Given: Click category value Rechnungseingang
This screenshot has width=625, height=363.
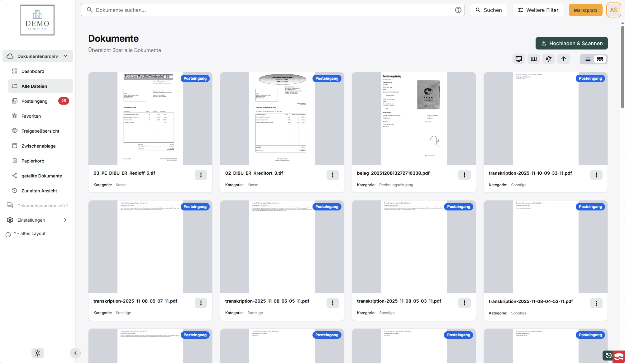Looking at the screenshot, I should (396, 185).
